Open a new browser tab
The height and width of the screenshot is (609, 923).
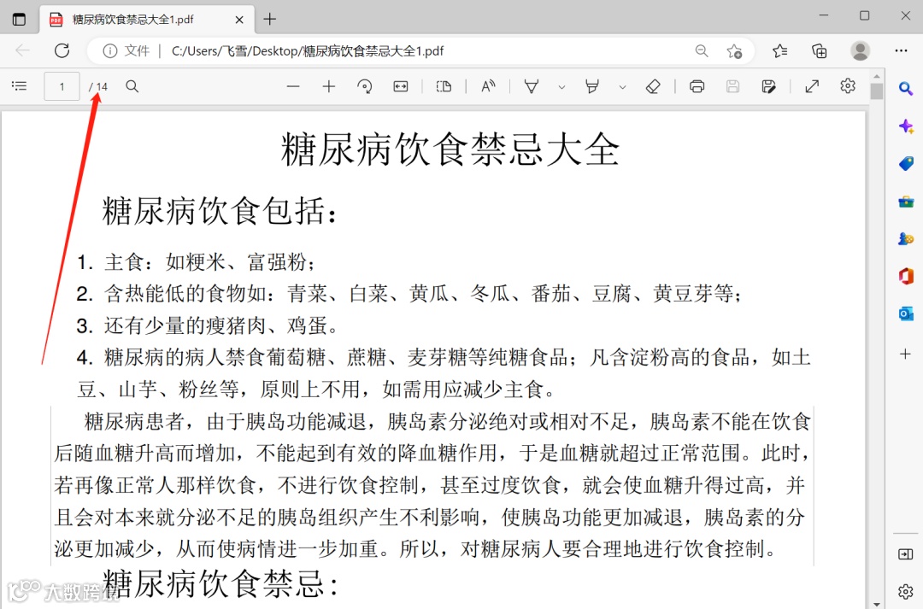coord(269,20)
